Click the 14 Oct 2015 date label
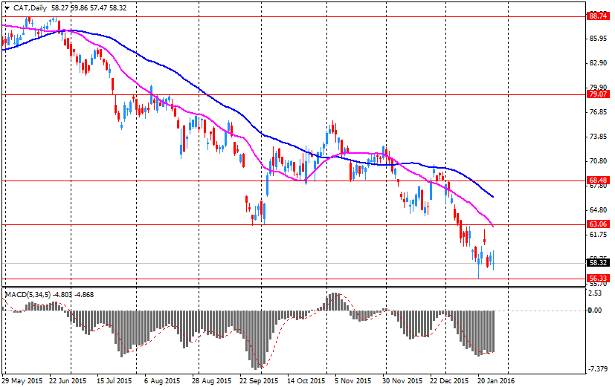The image size is (615, 387). tap(306, 381)
